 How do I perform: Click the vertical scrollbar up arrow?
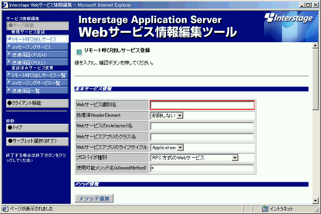(x=315, y=45)
